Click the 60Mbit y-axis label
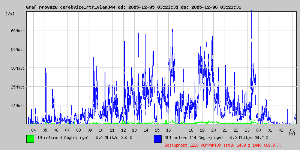This screenshot has height=150, width=300. click(x=18, y=31)
